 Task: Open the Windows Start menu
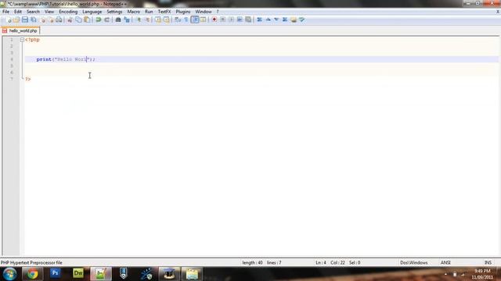pos(9,274)
